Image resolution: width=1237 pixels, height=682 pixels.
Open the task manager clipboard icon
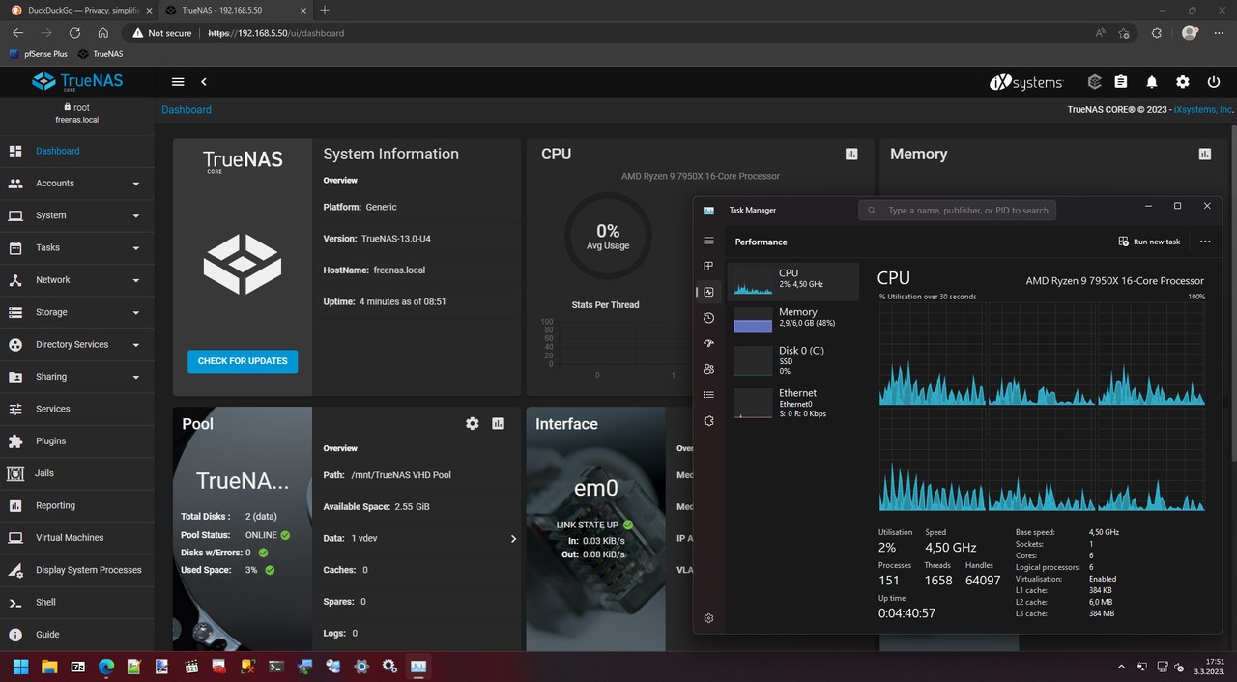(1121, 82)
